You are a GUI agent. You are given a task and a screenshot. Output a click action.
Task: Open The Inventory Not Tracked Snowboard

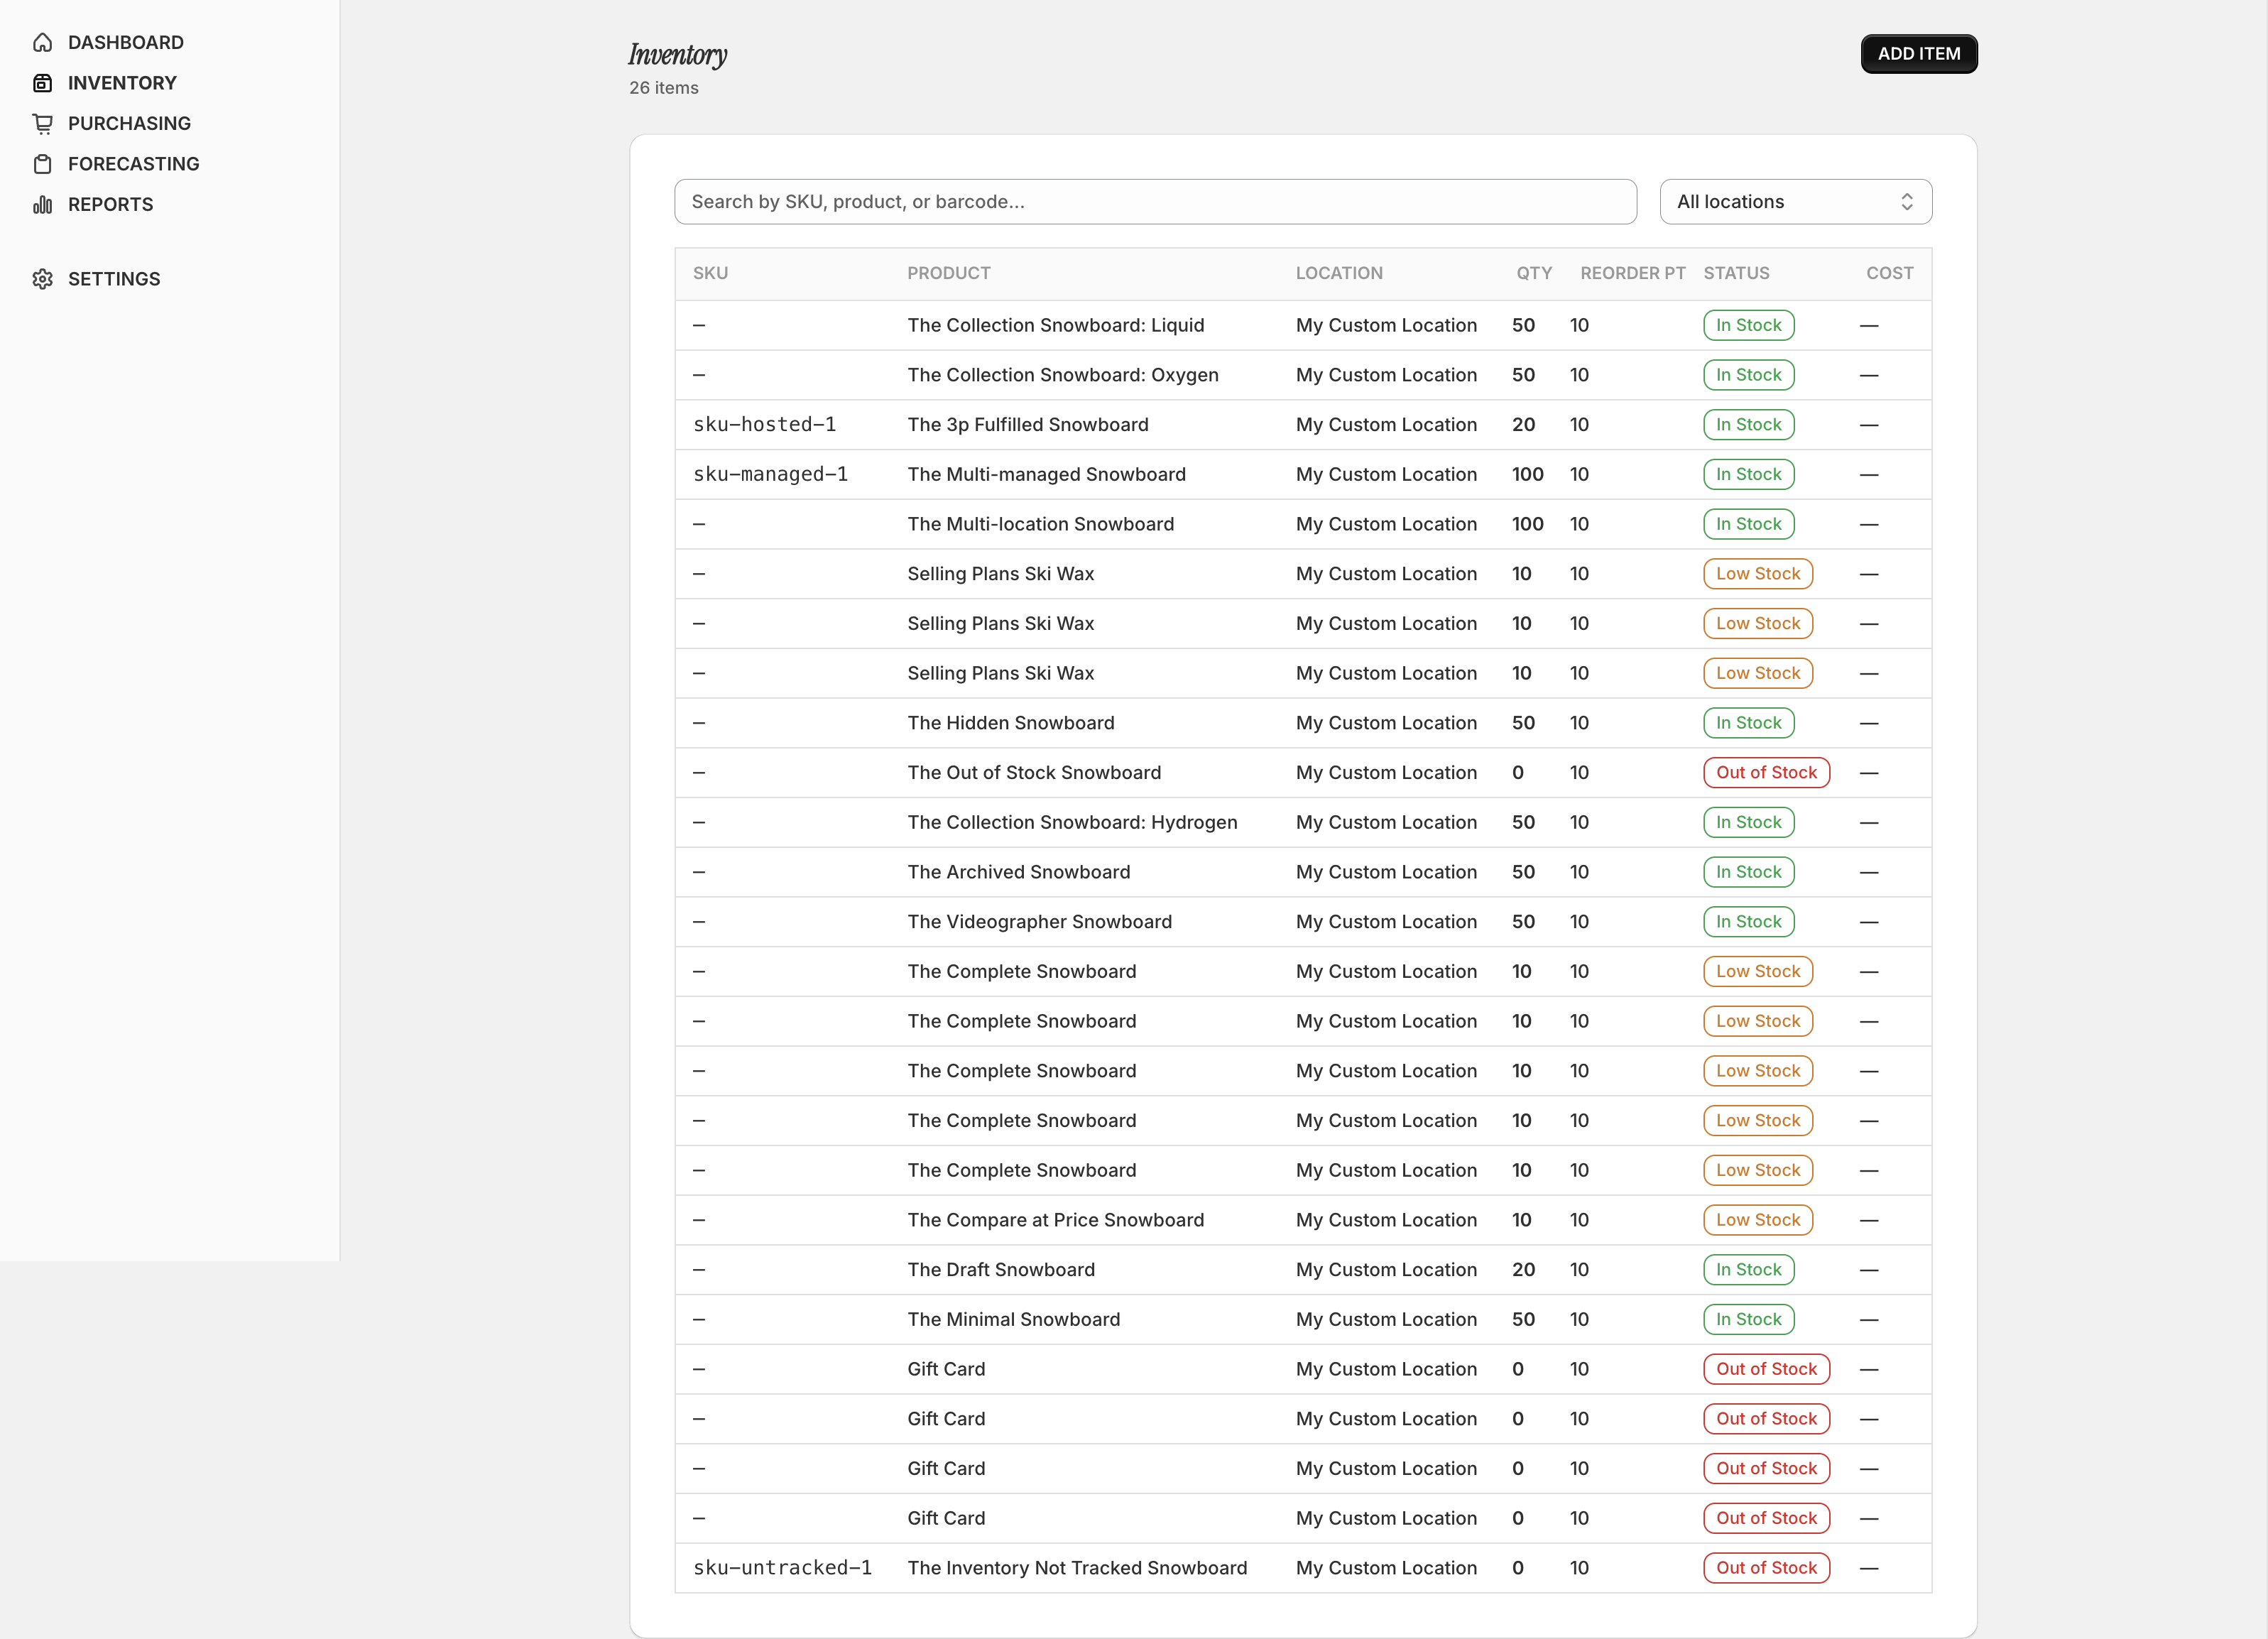point(1077,1568)
